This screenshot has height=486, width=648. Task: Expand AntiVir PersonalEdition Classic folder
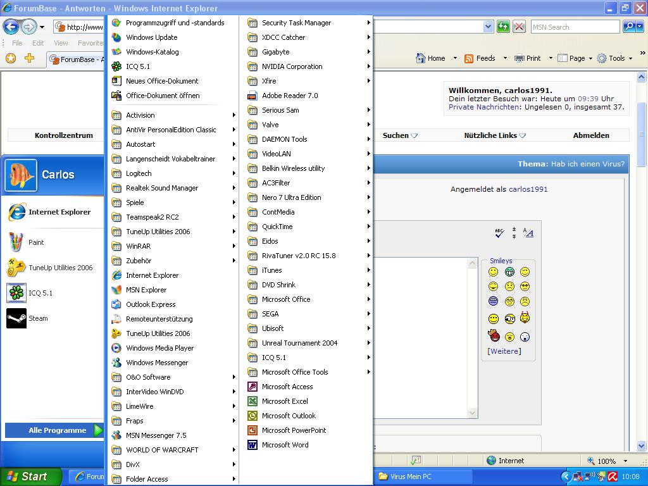pyautogui.click(x=173, y=130)
